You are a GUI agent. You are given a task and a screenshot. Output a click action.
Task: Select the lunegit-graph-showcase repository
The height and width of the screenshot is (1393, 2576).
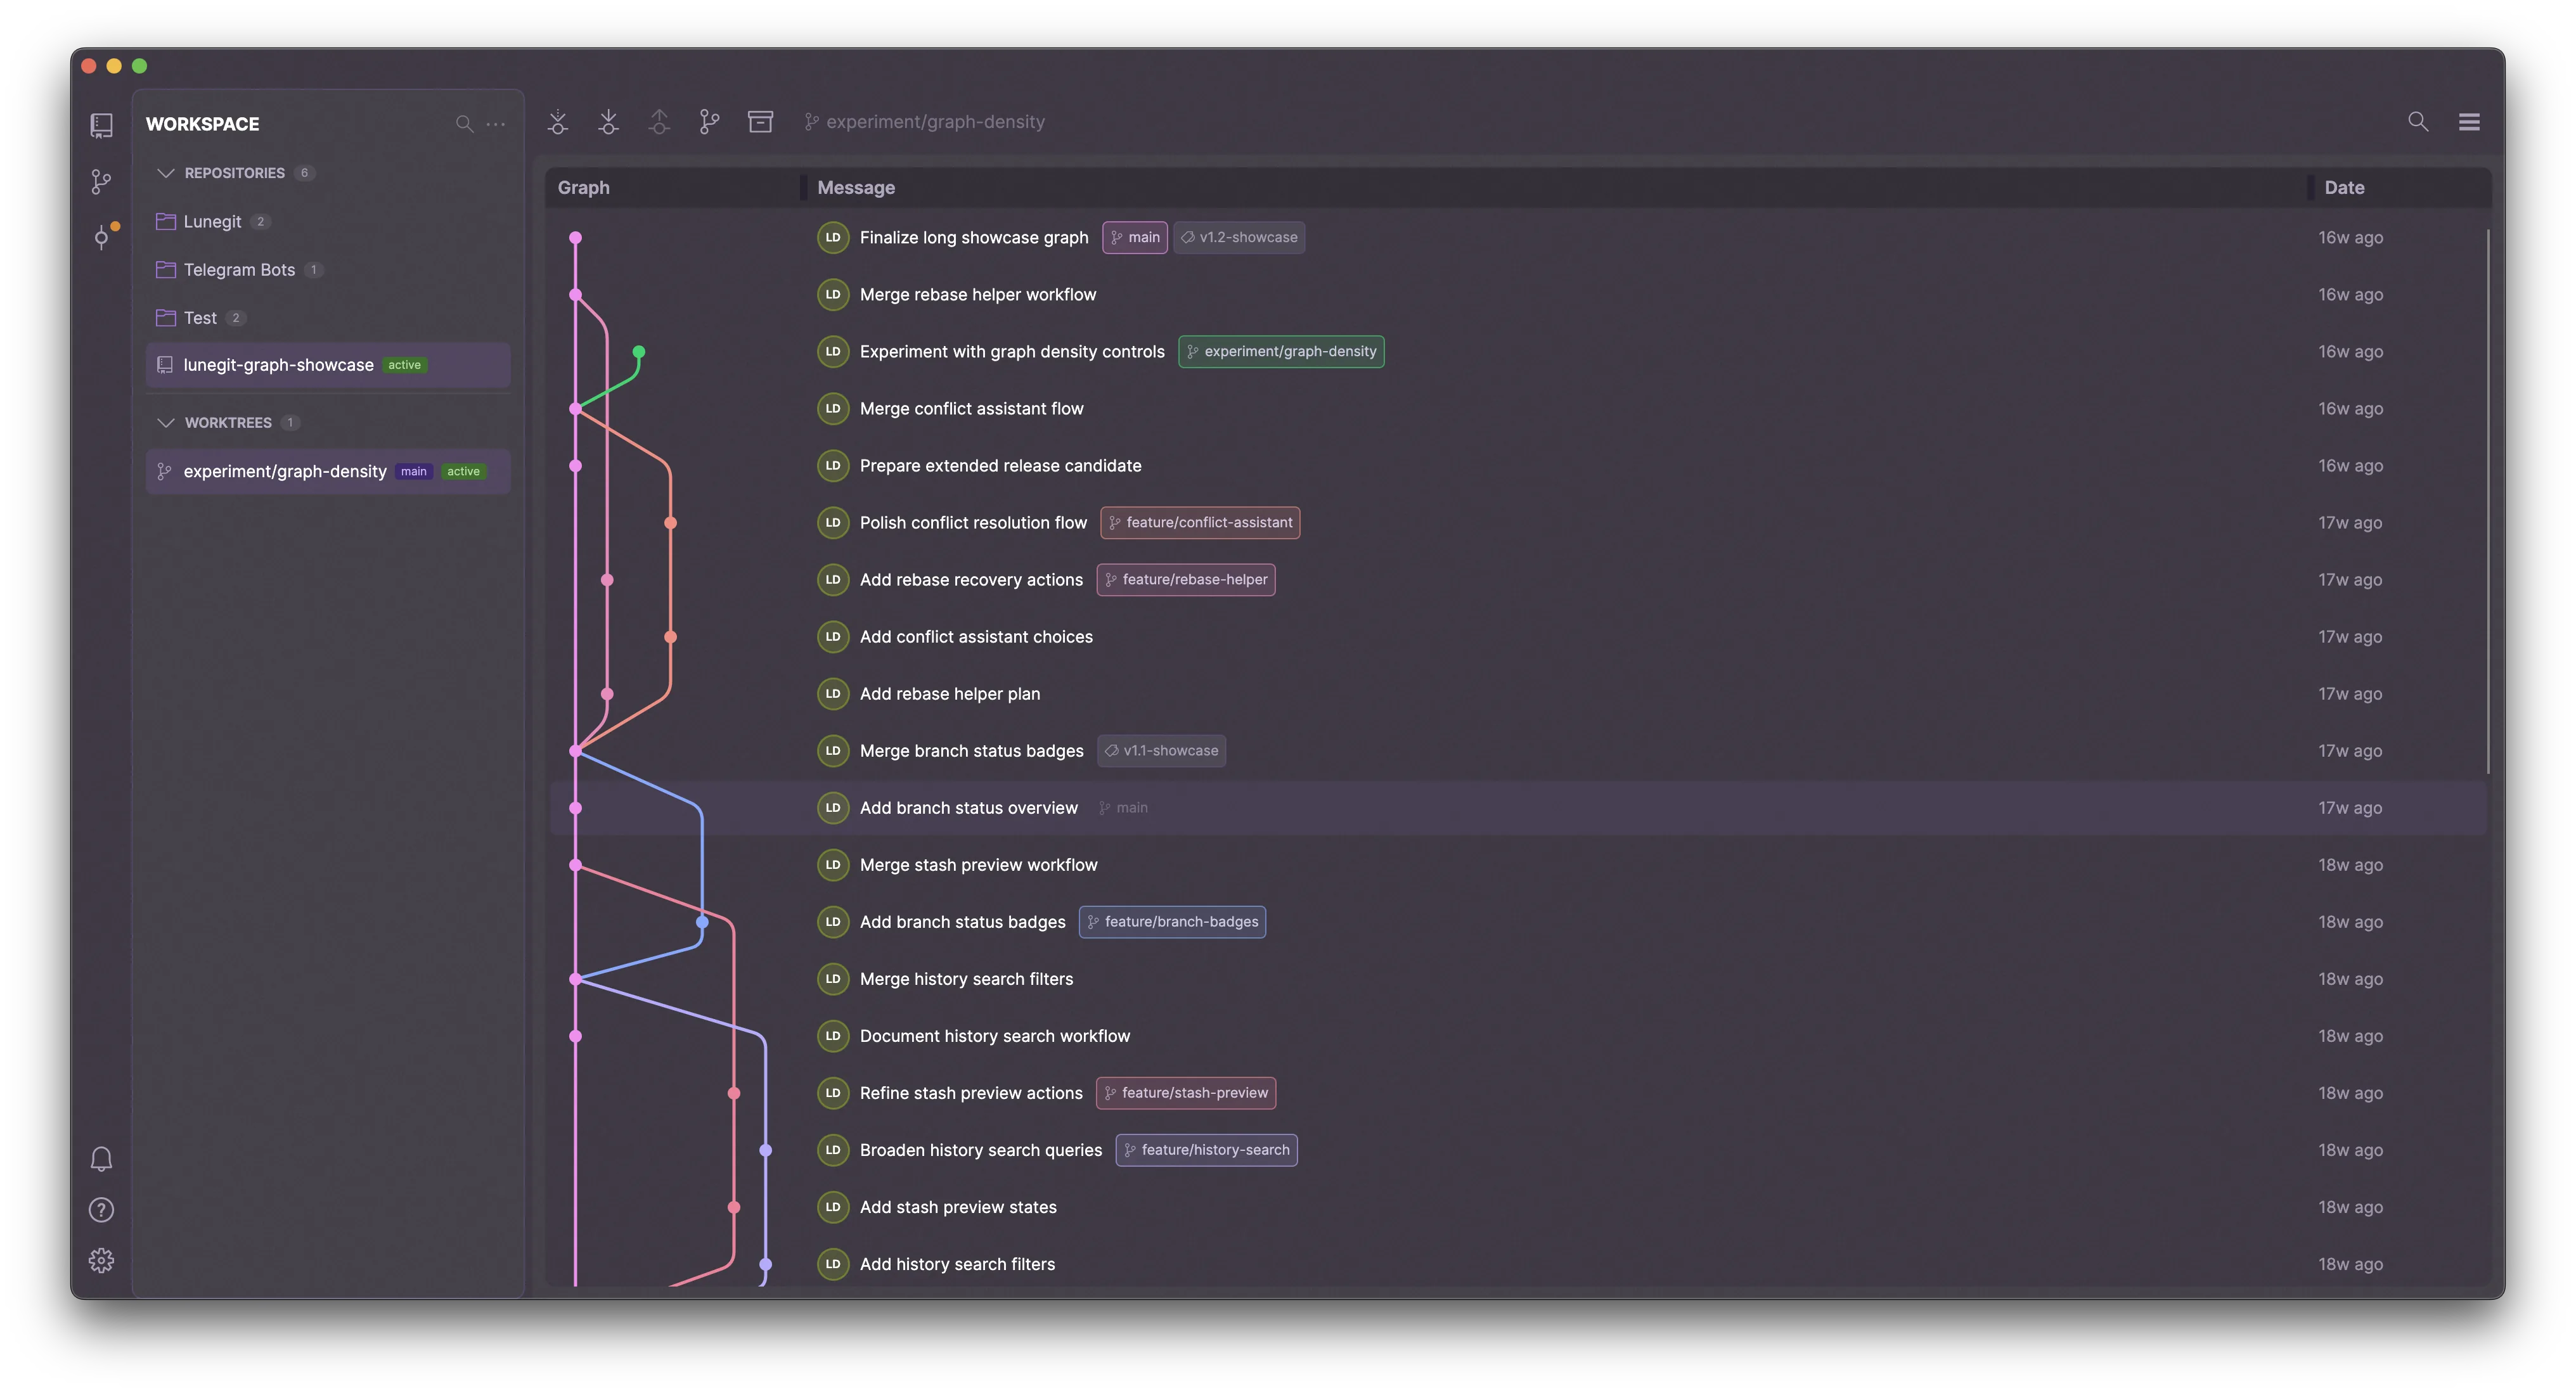click(x=328, y=365)
